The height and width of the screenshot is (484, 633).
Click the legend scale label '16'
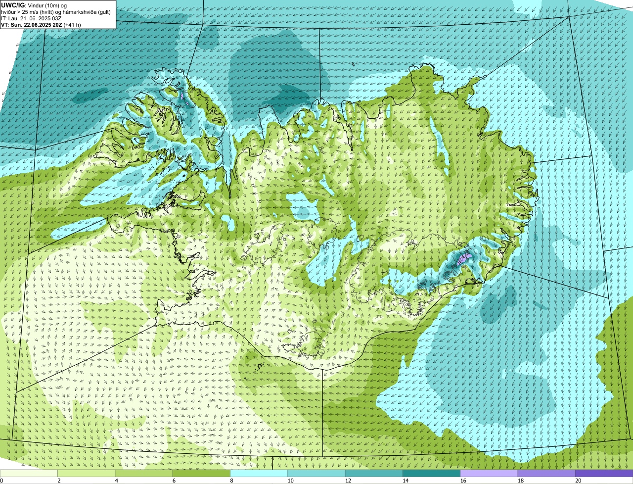click(462, 481)
